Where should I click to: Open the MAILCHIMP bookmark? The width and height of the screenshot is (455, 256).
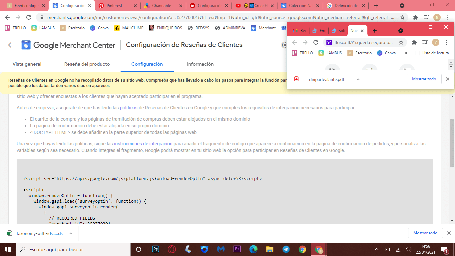point(129,28)
